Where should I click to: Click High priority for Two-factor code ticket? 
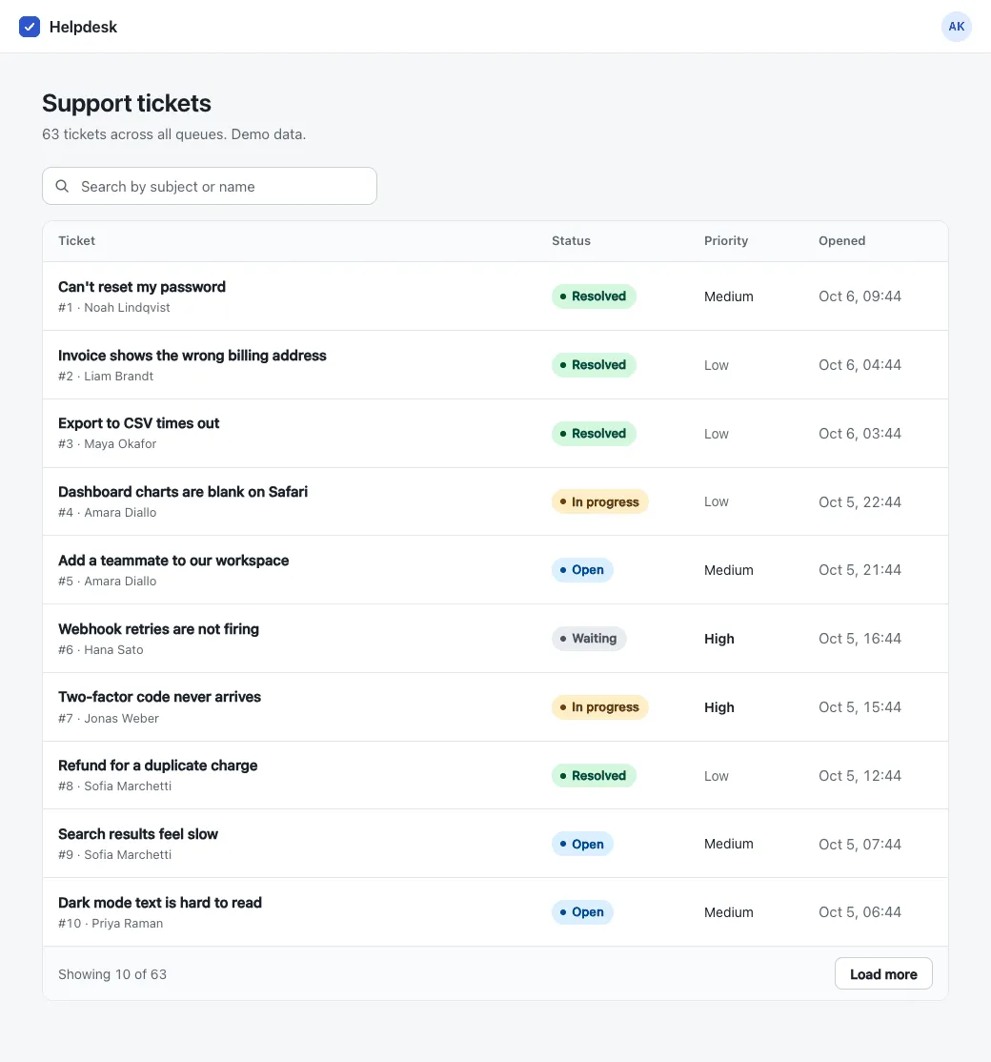(718, 707)
